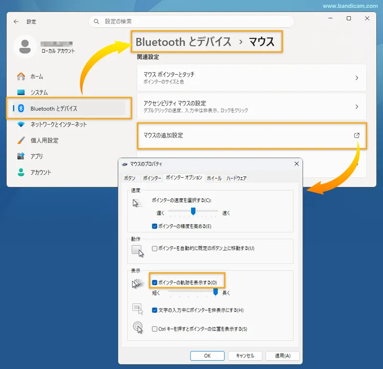
Task: Click ローカル アカウント text under profile
Action: click(58, 51)
